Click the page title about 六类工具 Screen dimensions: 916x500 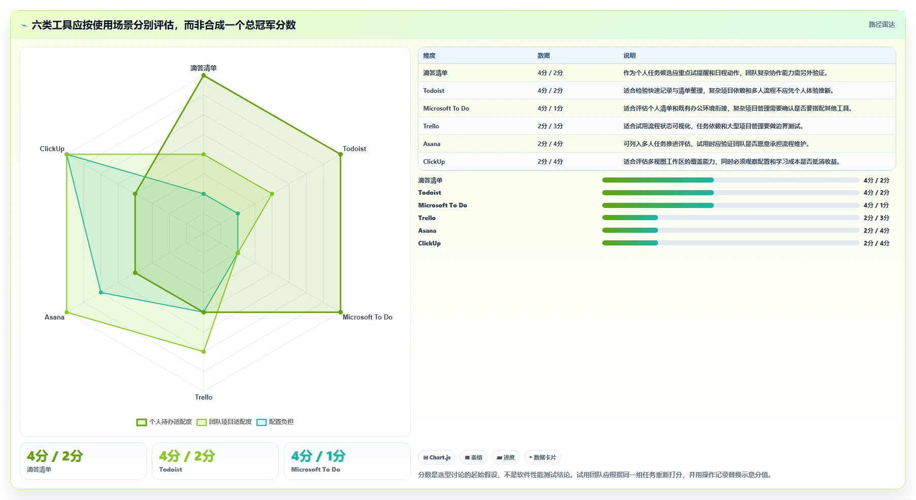pyautogui.click(x=163, y=25)
